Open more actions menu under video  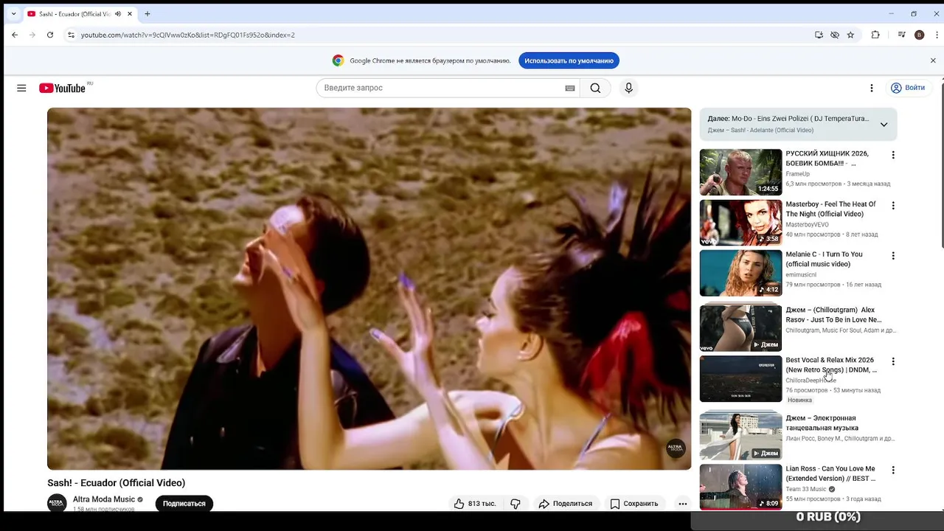[683, 504]
